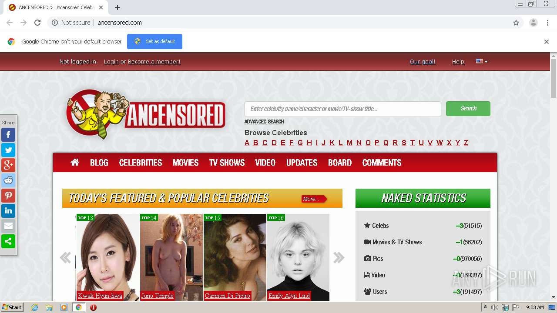Open ADVANCED SEARCH link
Viewport: 557px width, 313px height.
[264, 122]
